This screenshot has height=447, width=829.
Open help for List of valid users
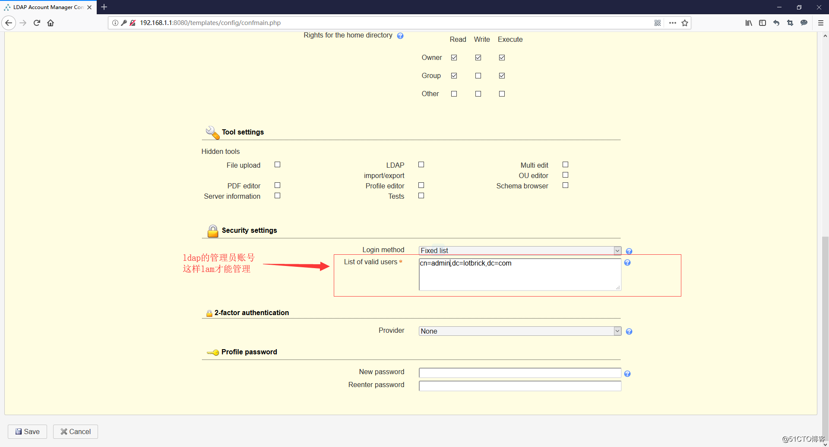(x=627, y=263)
